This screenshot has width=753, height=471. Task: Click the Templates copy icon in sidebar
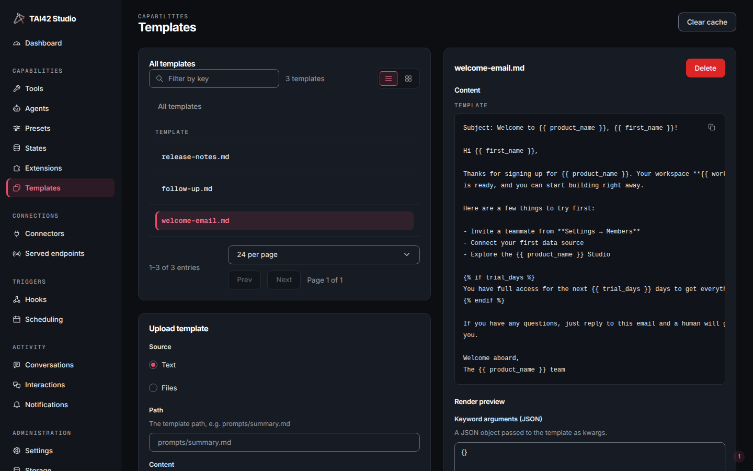point(17,188)
